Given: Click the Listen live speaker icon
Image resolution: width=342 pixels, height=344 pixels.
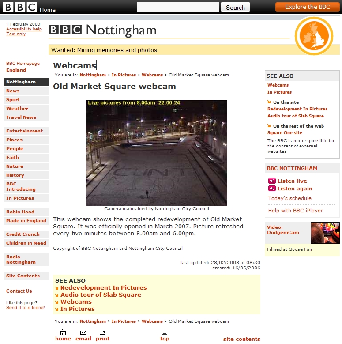Looking at the screenshot, I should point(272,181).
